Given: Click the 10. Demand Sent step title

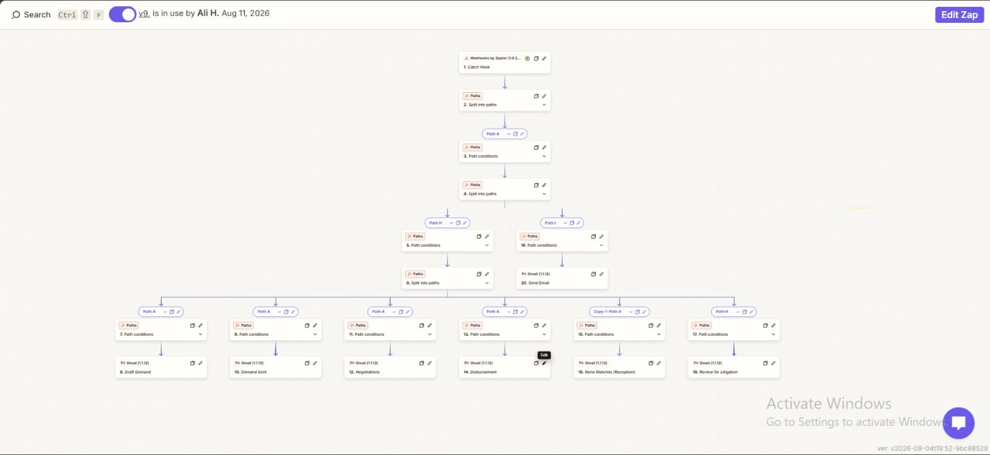Looking at the screenshot, I should tap(251, 372).
